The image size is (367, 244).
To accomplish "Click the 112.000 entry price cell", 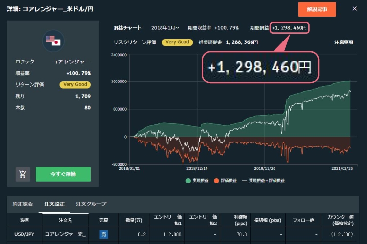I will 173,234.
